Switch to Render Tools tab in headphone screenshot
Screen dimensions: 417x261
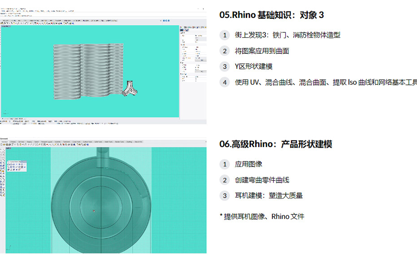coord(119,142)
